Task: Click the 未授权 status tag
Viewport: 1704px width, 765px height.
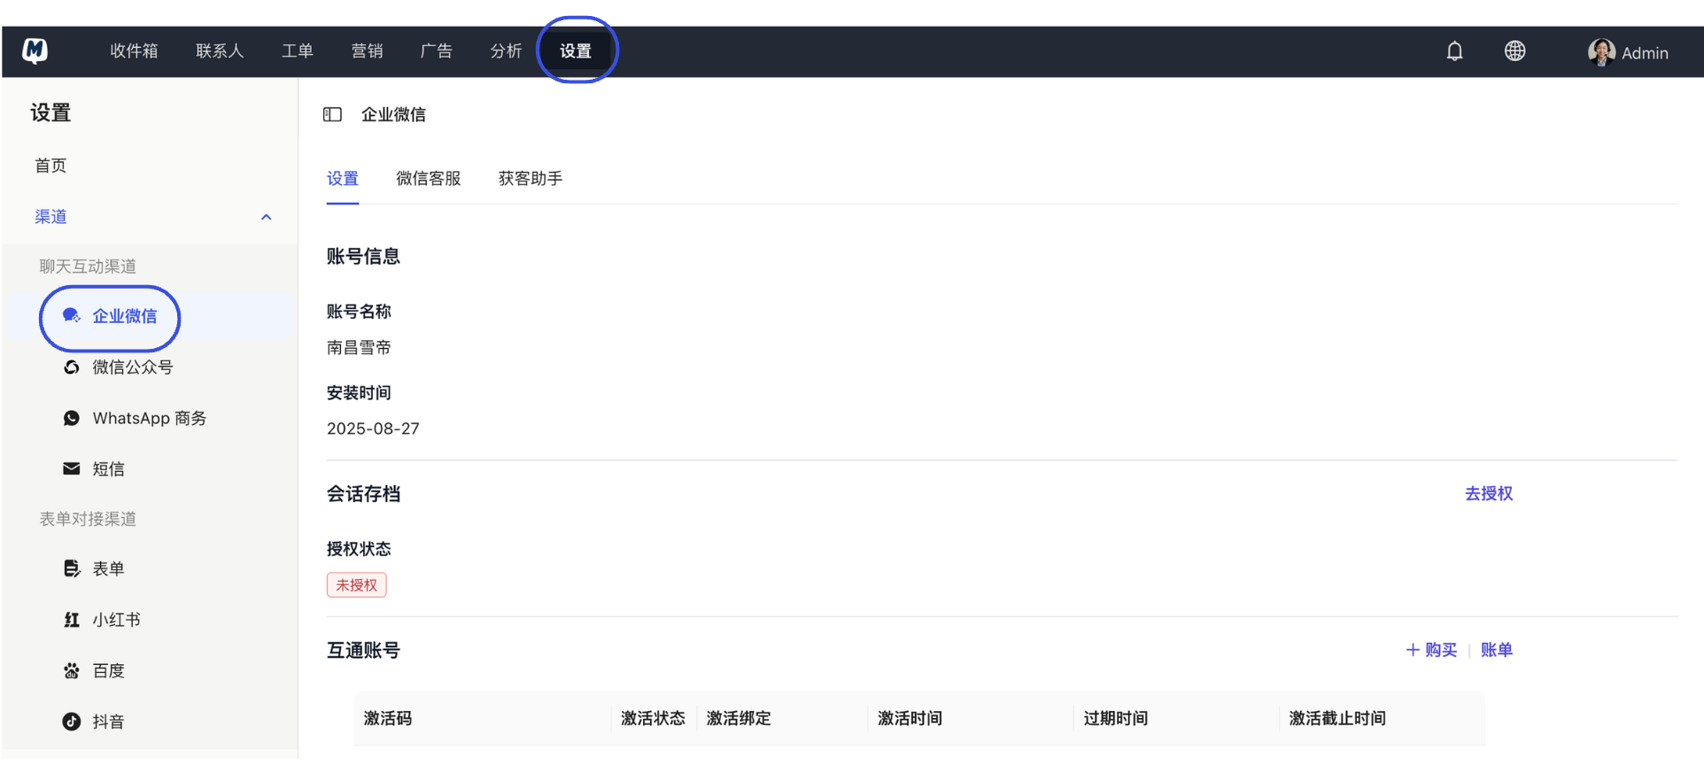Action: [357, 585]
